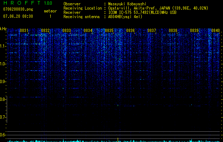Click observer name Masayuki Kobayashi
The height and width of the screenshot is (142, 223).
[127, 4]
